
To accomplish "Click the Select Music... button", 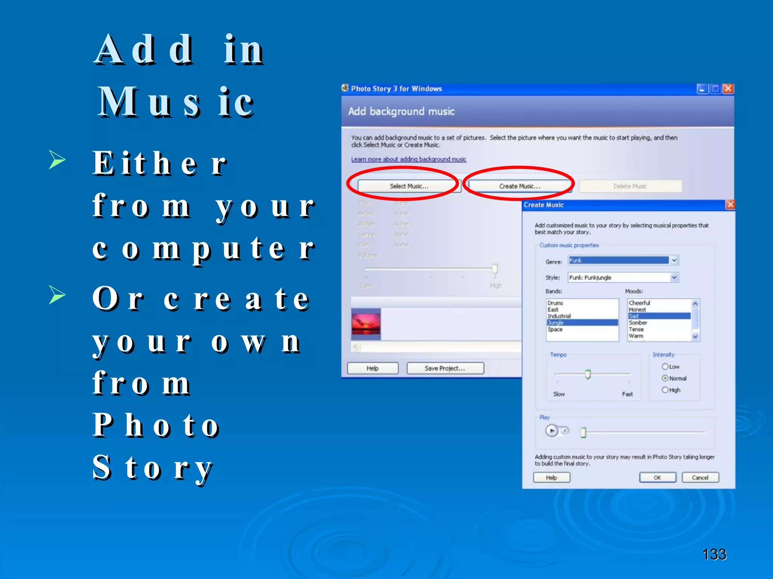I will (x=409, y=186).
